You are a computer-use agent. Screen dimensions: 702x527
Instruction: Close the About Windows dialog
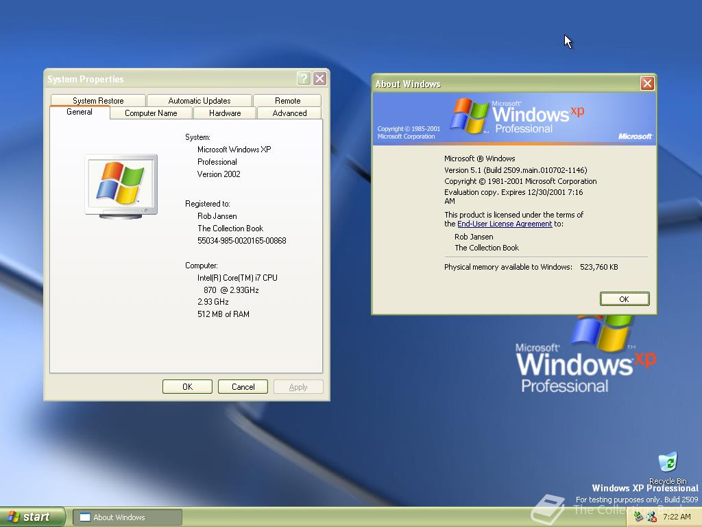(x=647, y=83)
